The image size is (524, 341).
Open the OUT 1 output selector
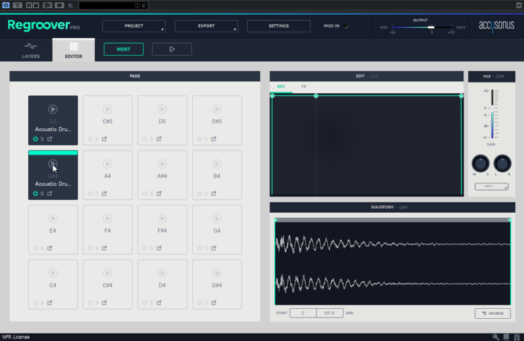click(x=491, y=187)
